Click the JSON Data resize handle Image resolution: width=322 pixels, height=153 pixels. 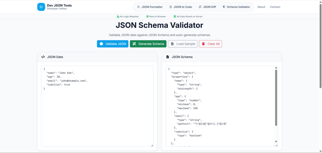point(152,145)
